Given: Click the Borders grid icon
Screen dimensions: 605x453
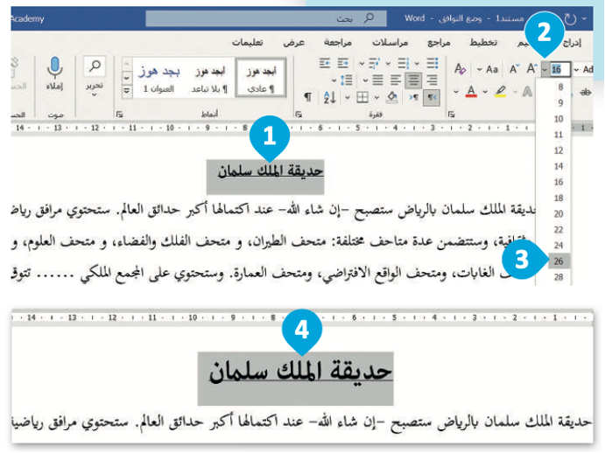Looking at the screenshot, I should (x=362, y=98).
